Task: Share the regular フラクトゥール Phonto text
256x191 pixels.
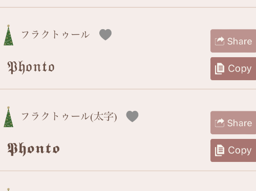Action: 233,41
